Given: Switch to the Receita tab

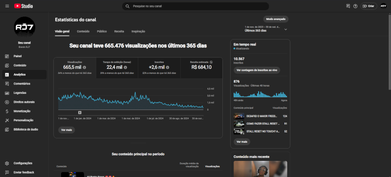Looking at the screenshot, I should pyautogui.click(x=119, y=31).
